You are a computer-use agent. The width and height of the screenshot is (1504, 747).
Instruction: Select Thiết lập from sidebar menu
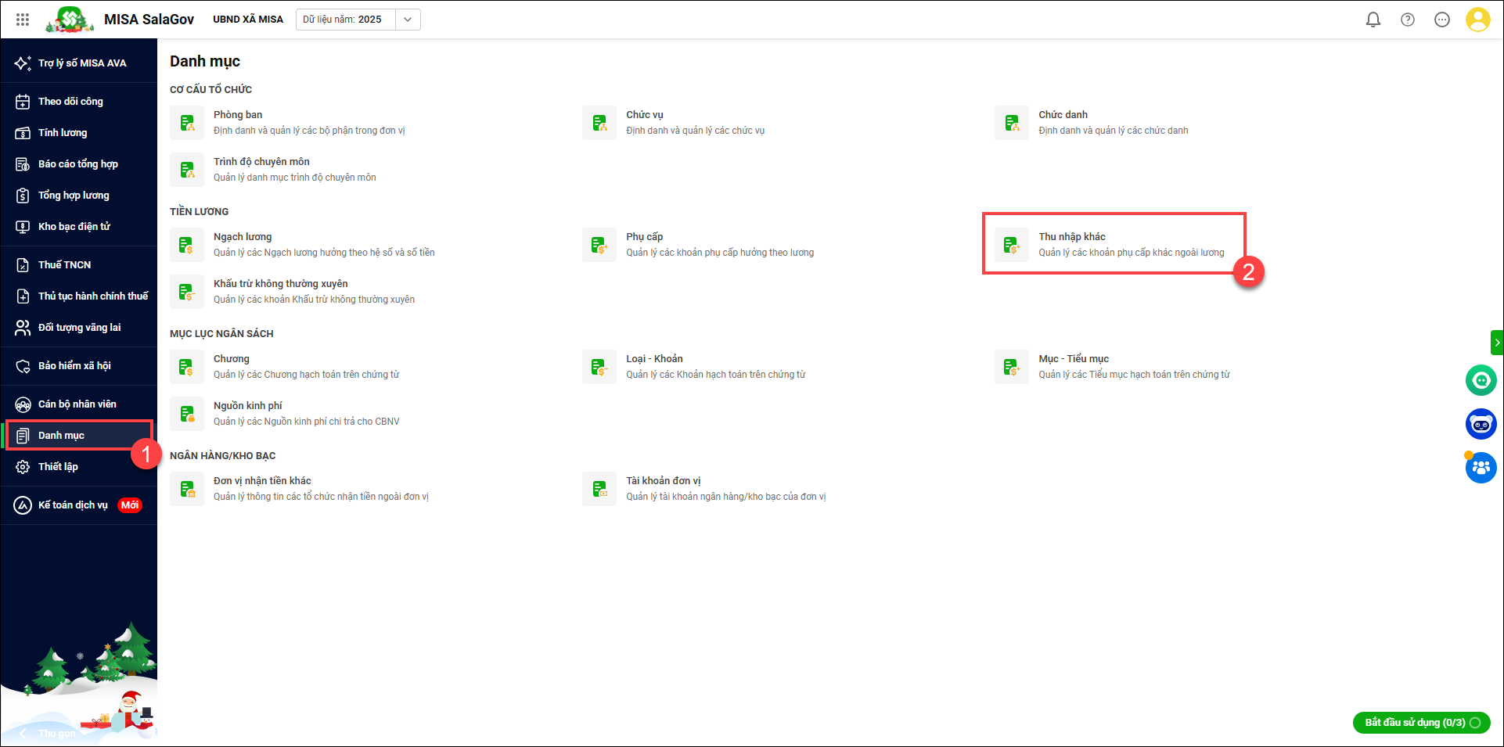pos(58,467)
